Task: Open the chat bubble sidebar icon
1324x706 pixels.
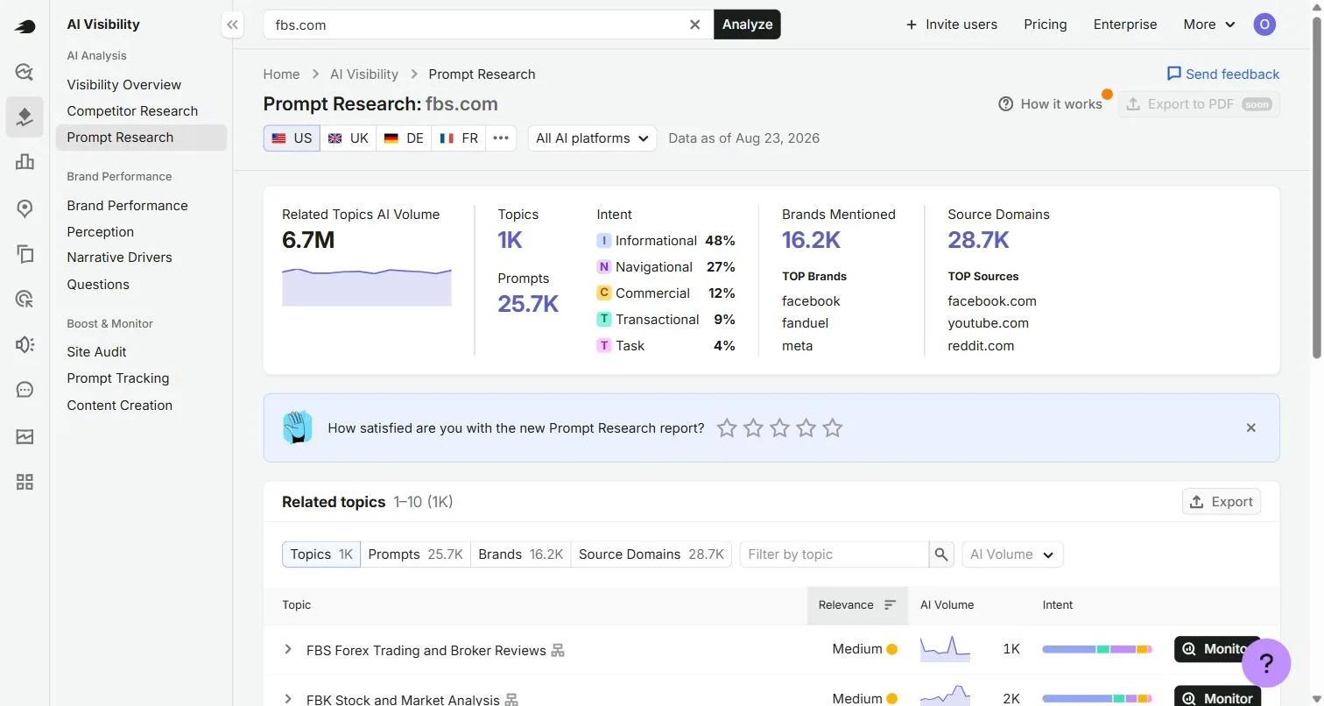Action: click(x=25, y=390)
